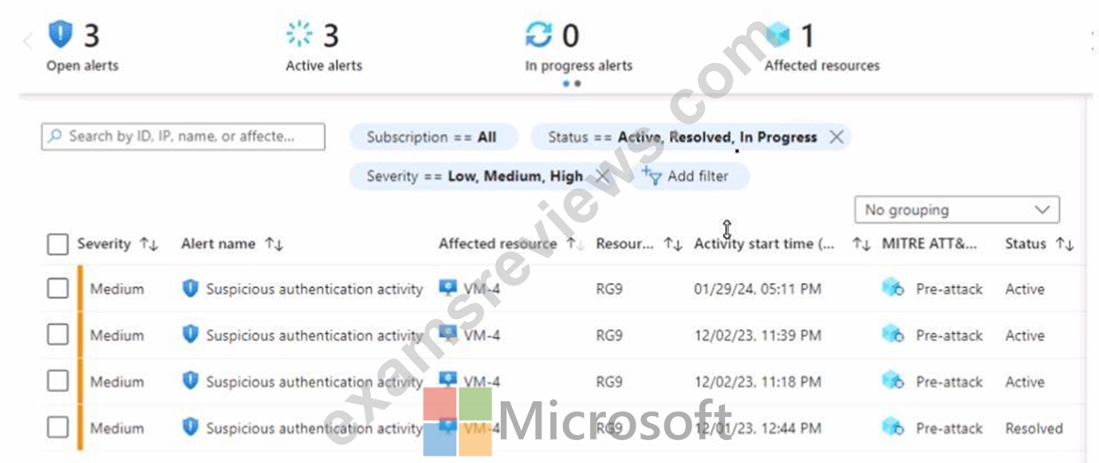Click the Active alerts spinner icon
1099x463 pixels.
pos(300,35)
